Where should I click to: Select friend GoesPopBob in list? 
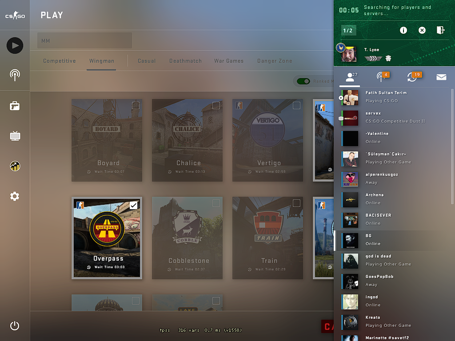pos(394,281)
